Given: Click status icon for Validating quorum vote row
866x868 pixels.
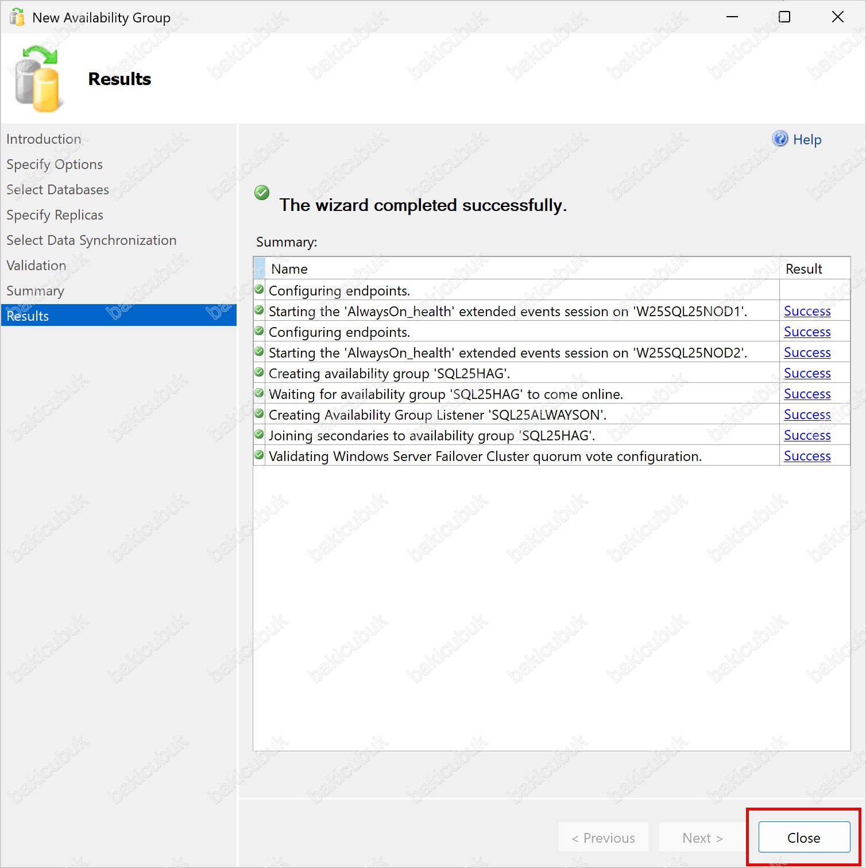Looking at the screenshot, I should click(260, 455).
